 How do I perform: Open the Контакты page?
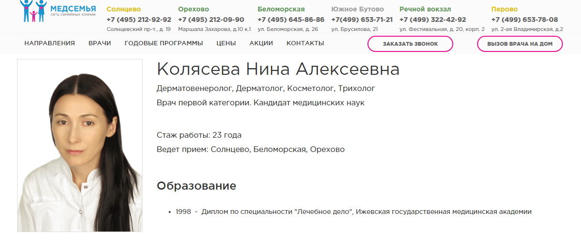click(305, 43)
